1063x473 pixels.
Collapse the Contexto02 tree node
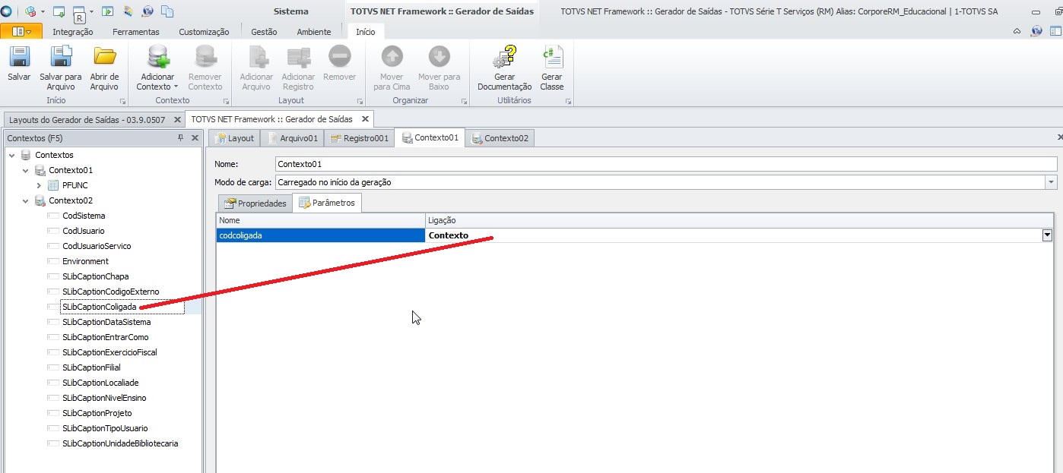pyautogui.click(x=26, y=200)
